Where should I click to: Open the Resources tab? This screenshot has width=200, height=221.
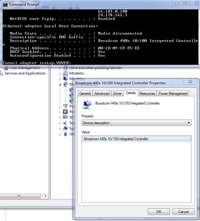[147, 93]
